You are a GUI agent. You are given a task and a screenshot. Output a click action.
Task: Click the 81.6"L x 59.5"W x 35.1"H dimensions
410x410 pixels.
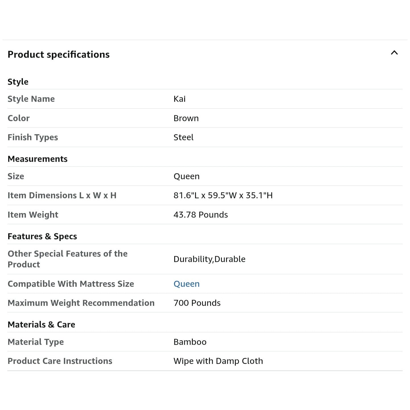point(223,195)
